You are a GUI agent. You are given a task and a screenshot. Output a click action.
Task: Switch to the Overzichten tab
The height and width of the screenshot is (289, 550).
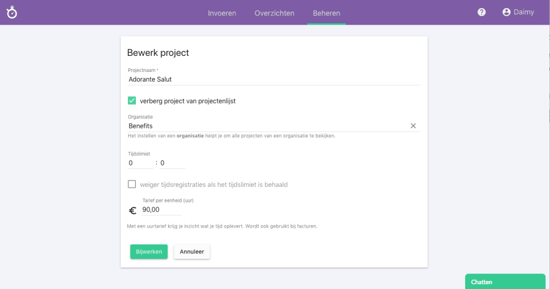tap(274, 13)
